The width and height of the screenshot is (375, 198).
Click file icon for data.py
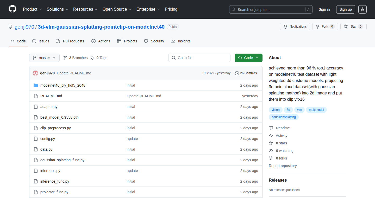[x=36, y=149]
